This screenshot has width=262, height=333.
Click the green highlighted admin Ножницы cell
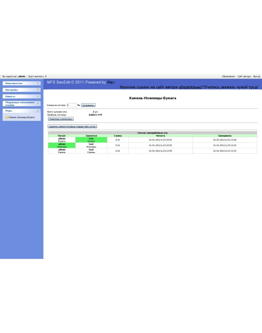(62, 145)
